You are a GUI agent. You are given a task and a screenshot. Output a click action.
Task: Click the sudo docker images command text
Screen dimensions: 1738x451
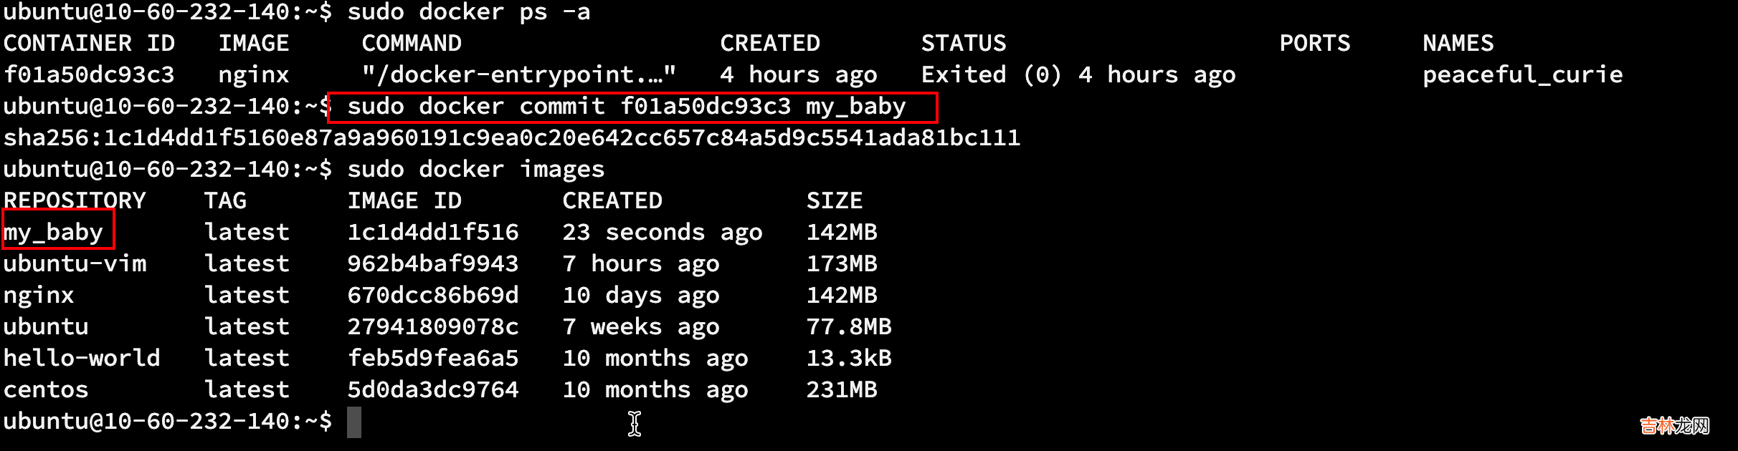point(475,170)
